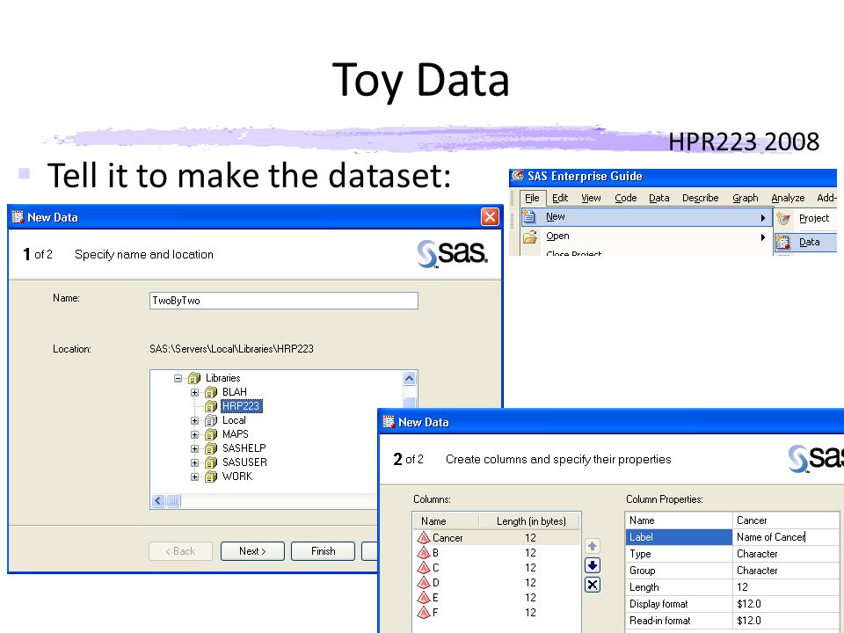Click the disabled Back button
The image size is (844, 633).
[x=180, y=551]
